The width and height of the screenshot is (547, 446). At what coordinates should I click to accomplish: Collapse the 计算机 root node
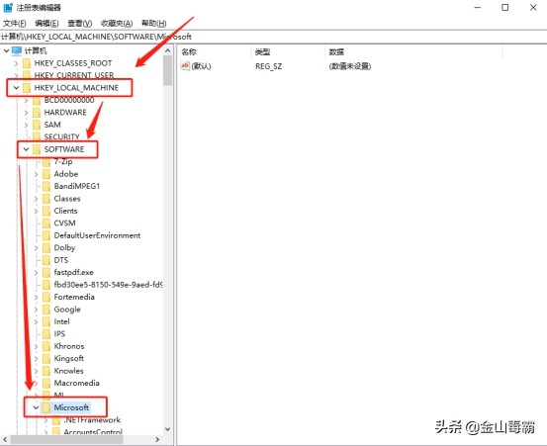[x=6, y=50]
